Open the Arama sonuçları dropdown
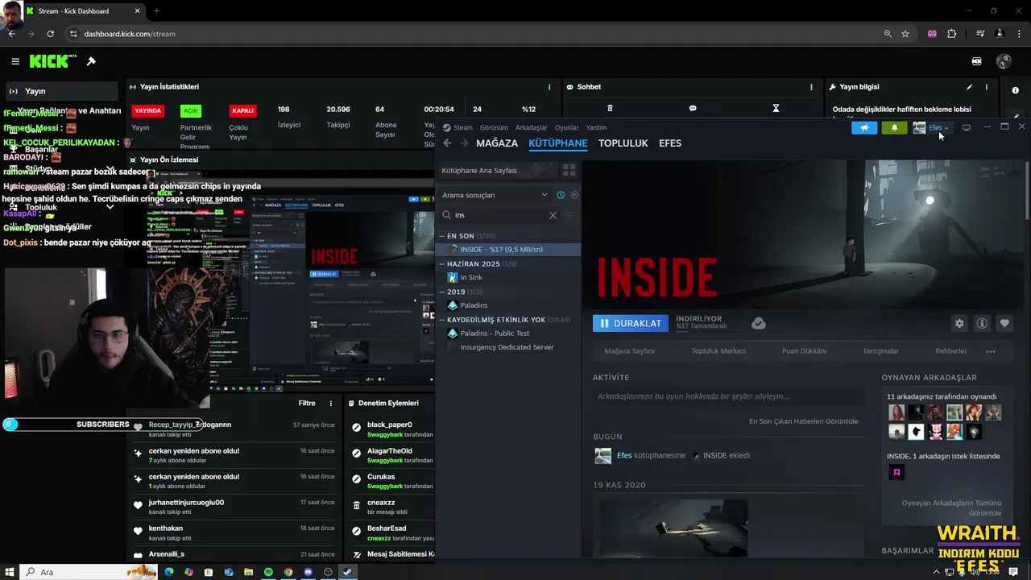This screenshot has width=1031, height=580. click(x=495, y=195)
